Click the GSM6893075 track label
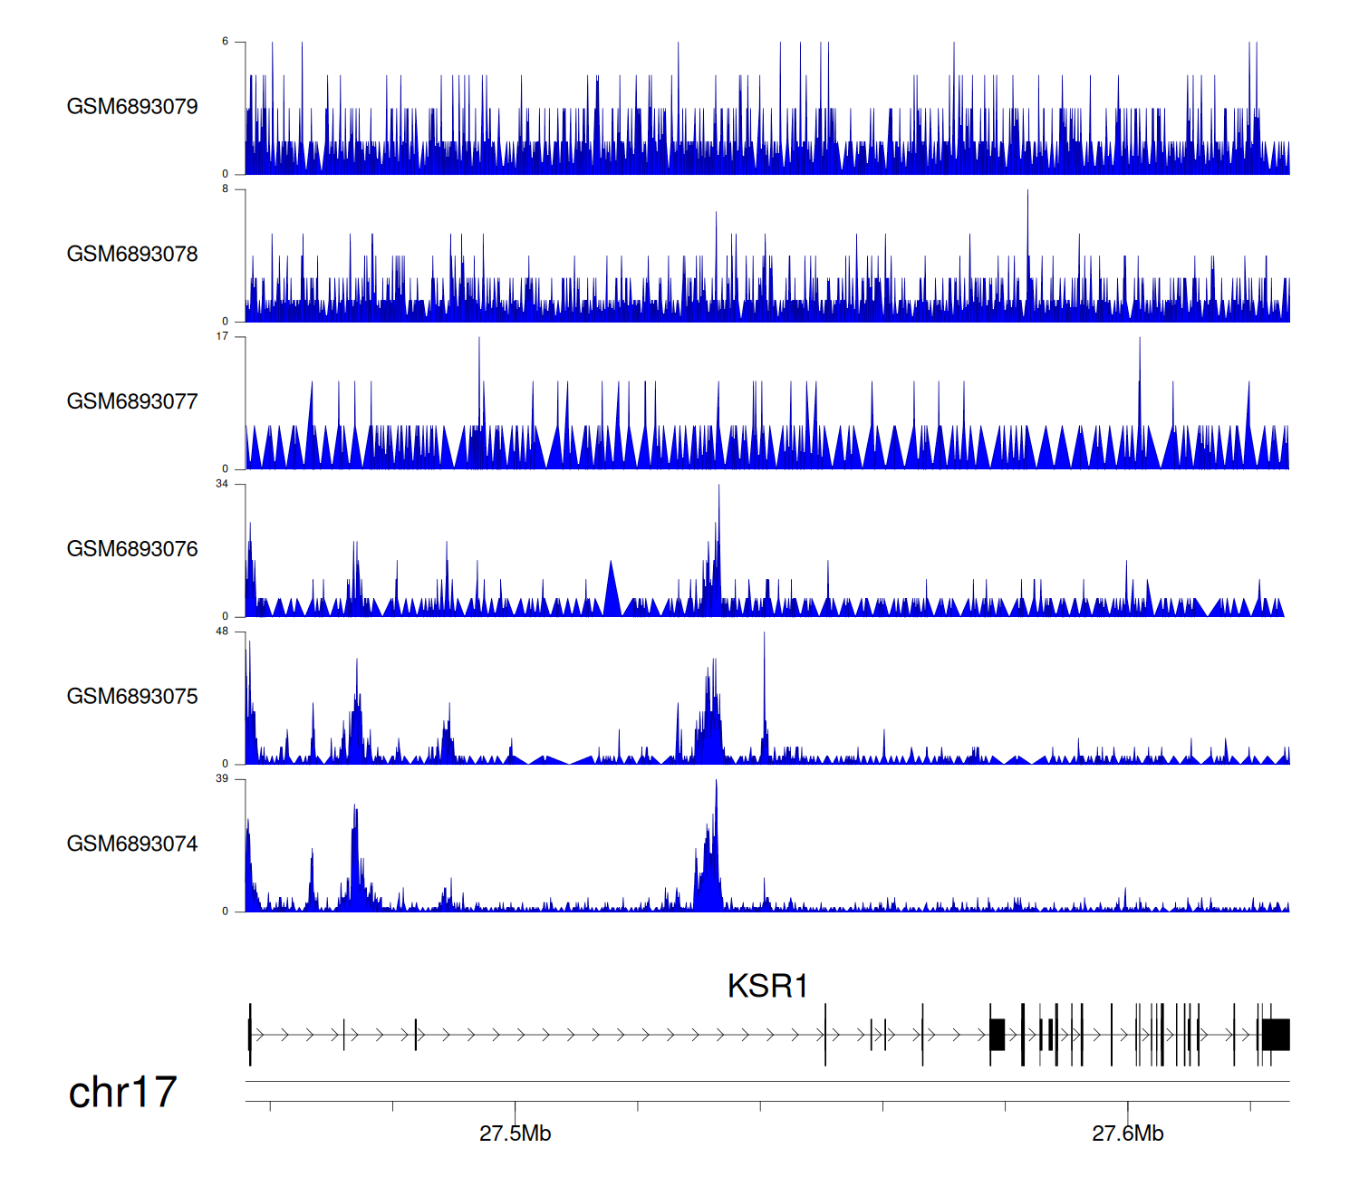This screenshot has width=1359, height=1196. point(132,697)
